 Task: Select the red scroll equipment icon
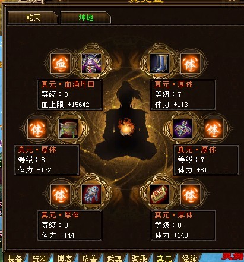pyautogui.click(x=160, y=194)
